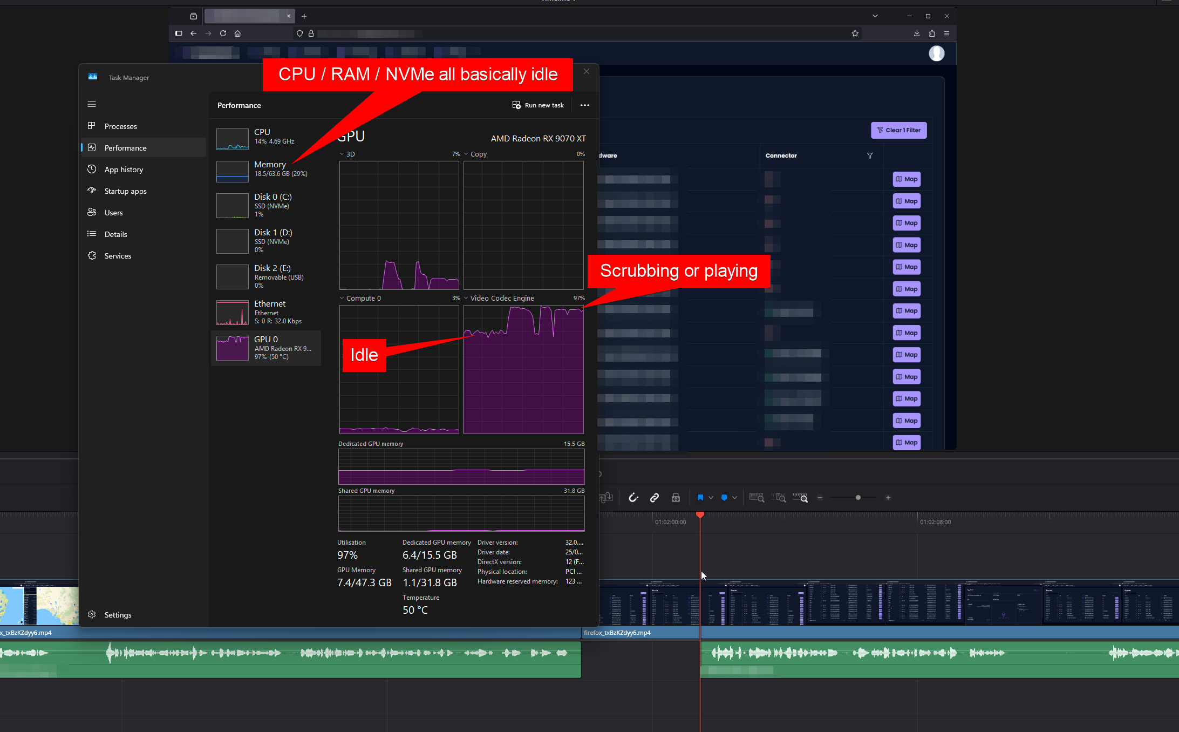Open App history in Task Manager
This screenshot has height=732, width=1179.
coord(143,170)
